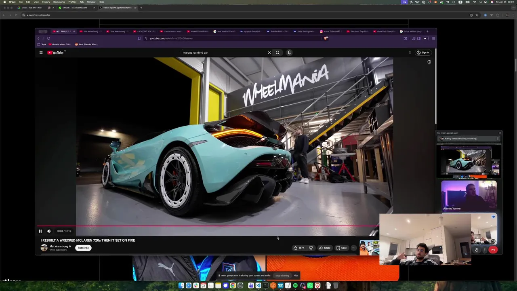Open the 'Best Sites to Watc...' bookmark
The image size is (517, 291).
[x=86, y=44]
